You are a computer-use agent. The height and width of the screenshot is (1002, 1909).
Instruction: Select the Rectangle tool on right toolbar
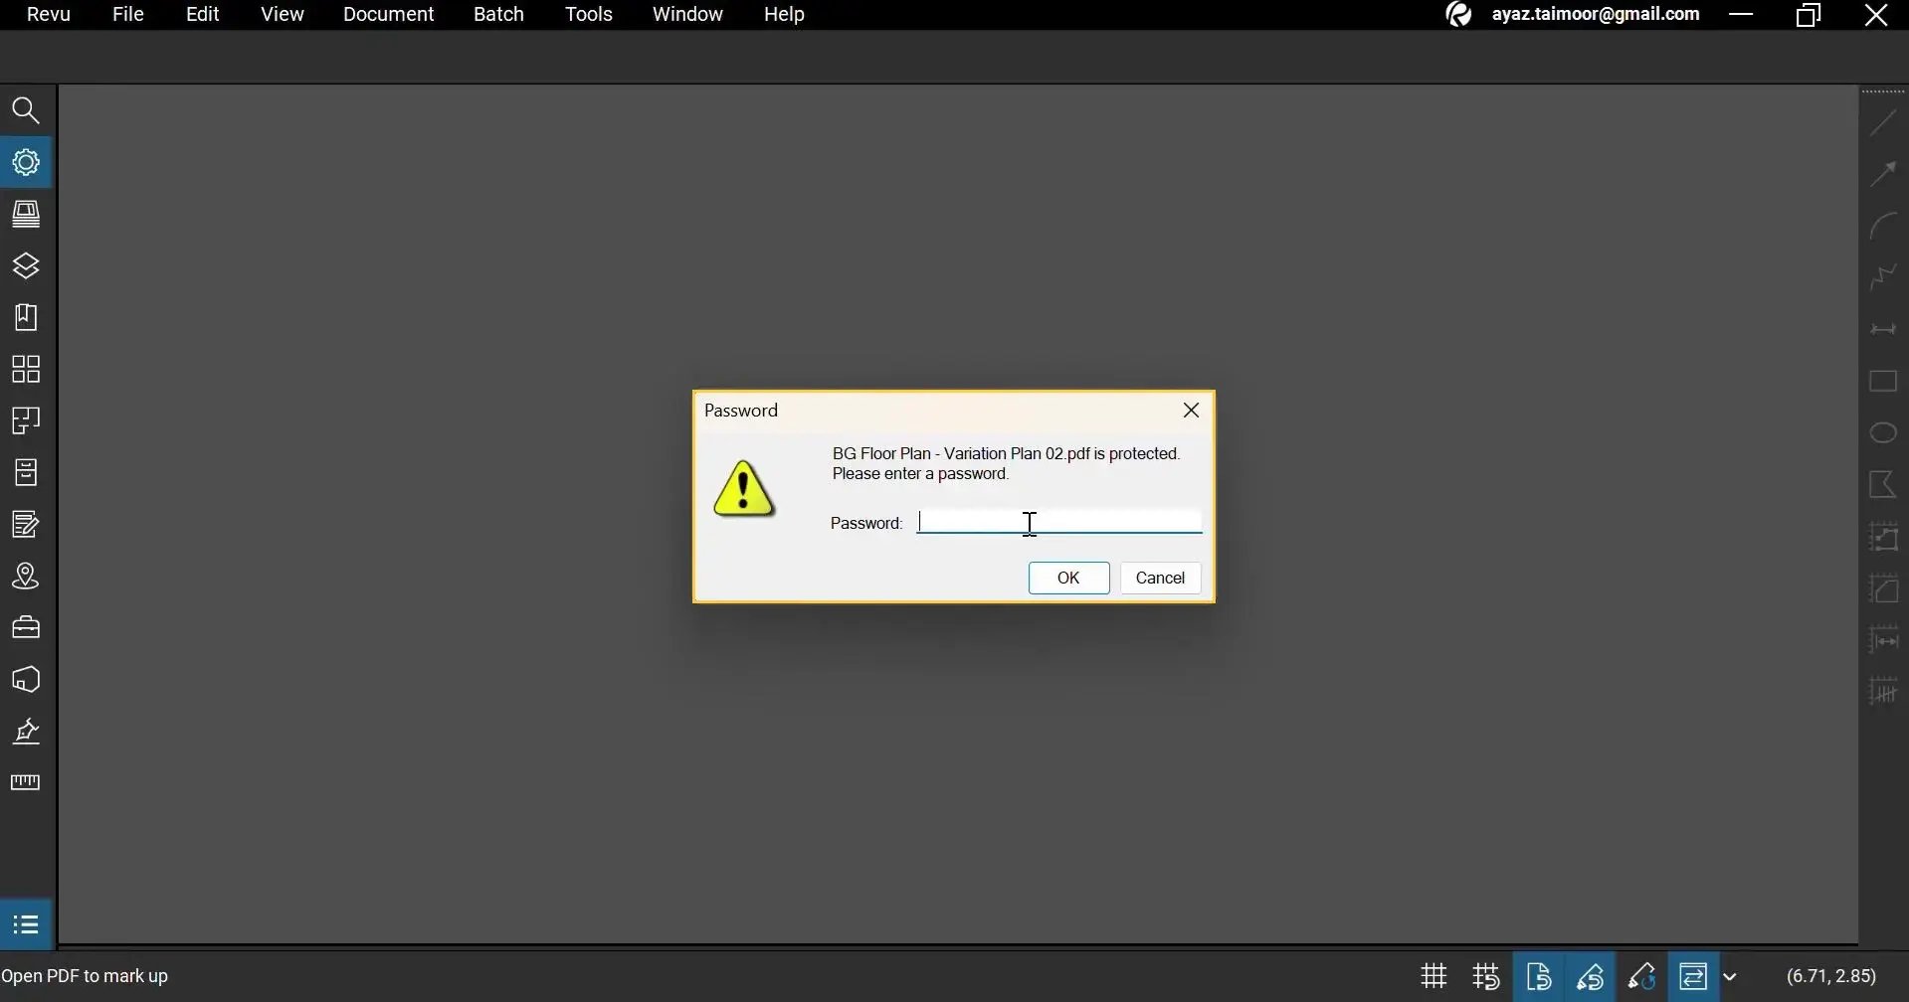[1883, 381]
